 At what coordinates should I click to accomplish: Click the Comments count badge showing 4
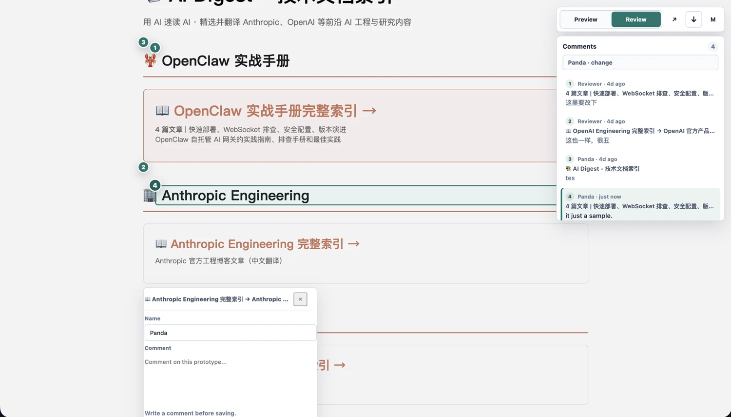coord(712,47)
